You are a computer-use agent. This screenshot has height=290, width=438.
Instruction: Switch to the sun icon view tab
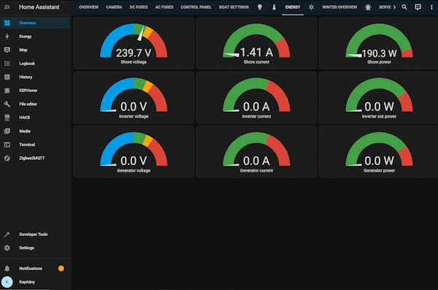click(x=311, y=7)
